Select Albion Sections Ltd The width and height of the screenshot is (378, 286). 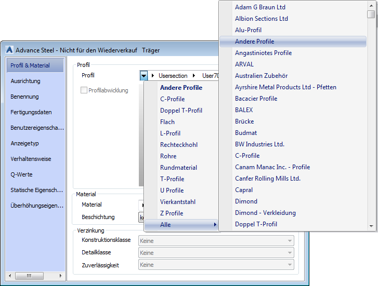click(293, 19)
